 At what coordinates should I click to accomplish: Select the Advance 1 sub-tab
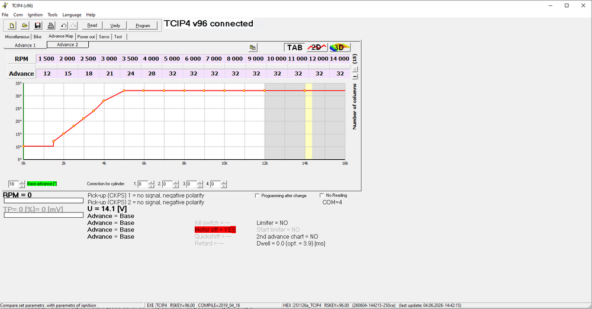click(25, 46)
